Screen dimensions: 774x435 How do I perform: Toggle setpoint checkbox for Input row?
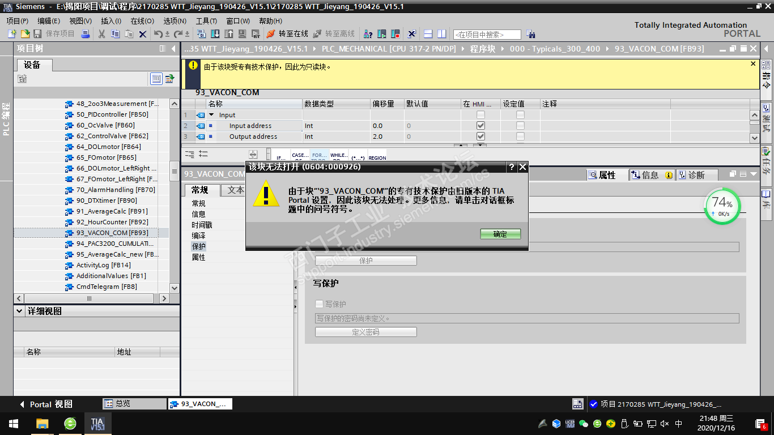[520, 115]
